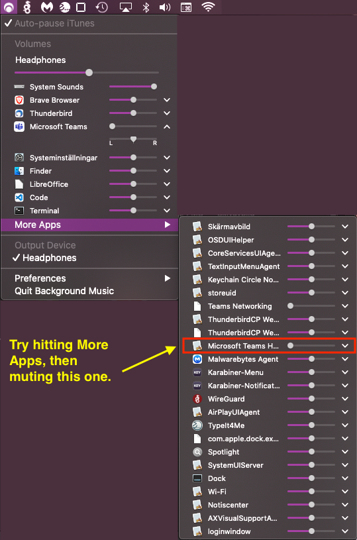Expand Terminal volume options
Image resolution: width=357 pixels, height=540 pixels.
pos(167,211)
